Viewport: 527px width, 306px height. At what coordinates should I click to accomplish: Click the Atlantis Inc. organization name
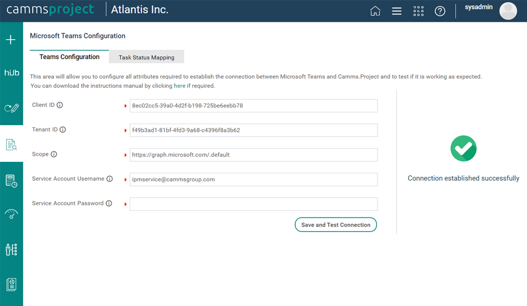(x=140, y=9)
